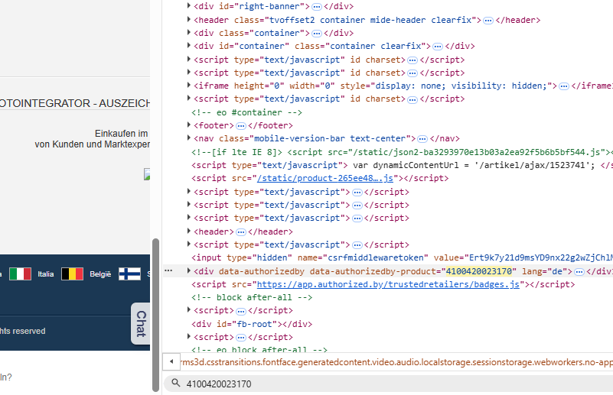Click ellipsis badge in right-banner div

click(x=317, y=7)
